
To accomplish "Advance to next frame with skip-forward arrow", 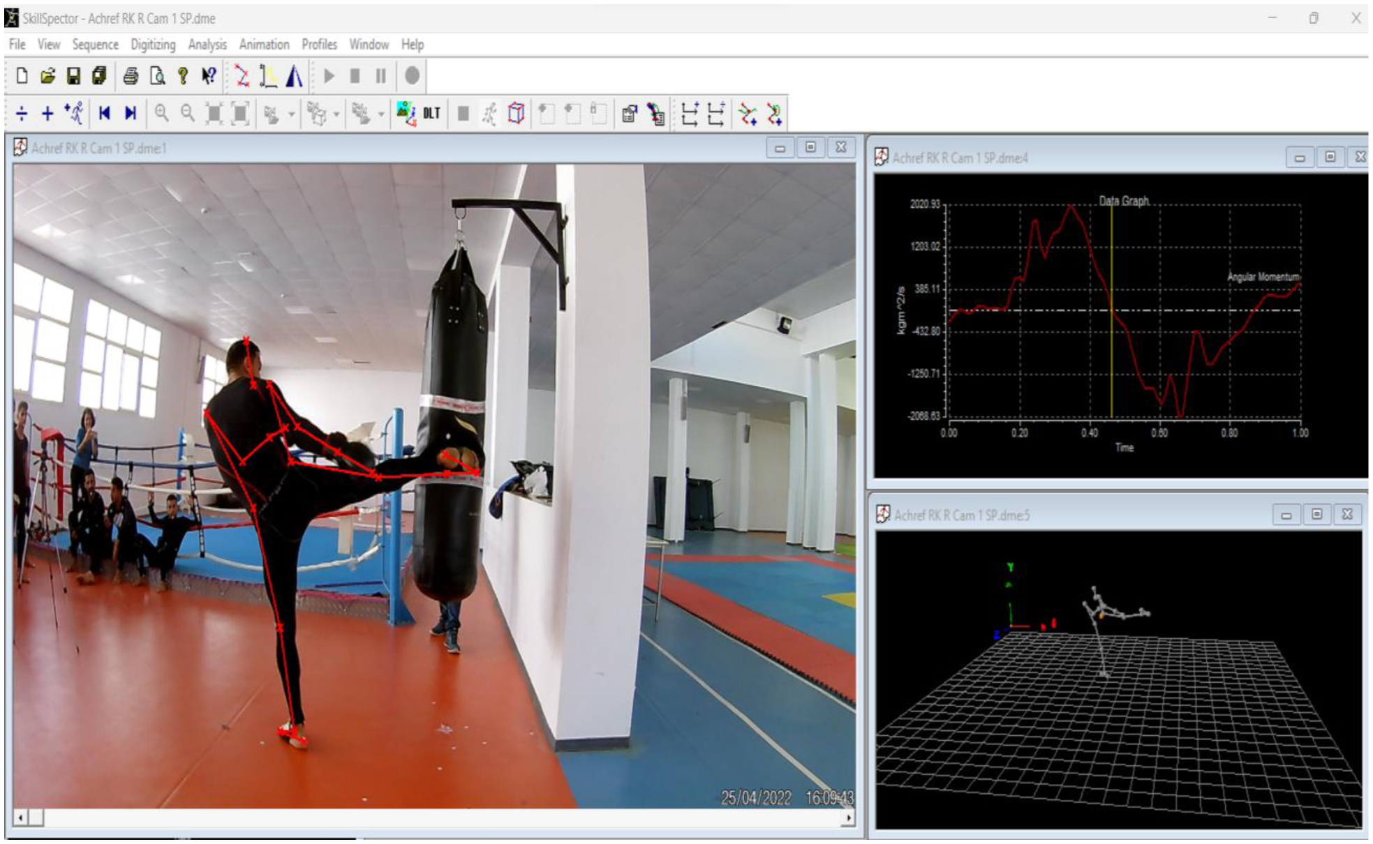I will point(131,113).
